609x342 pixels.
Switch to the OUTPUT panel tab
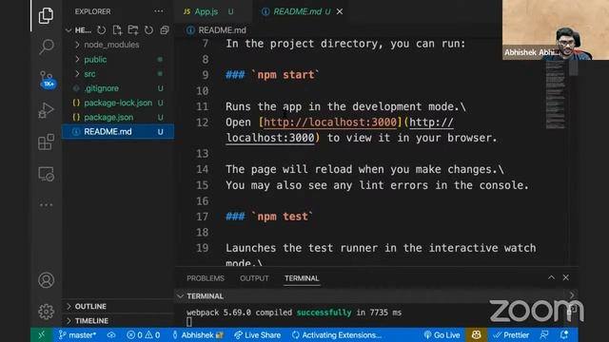[254, 278]
